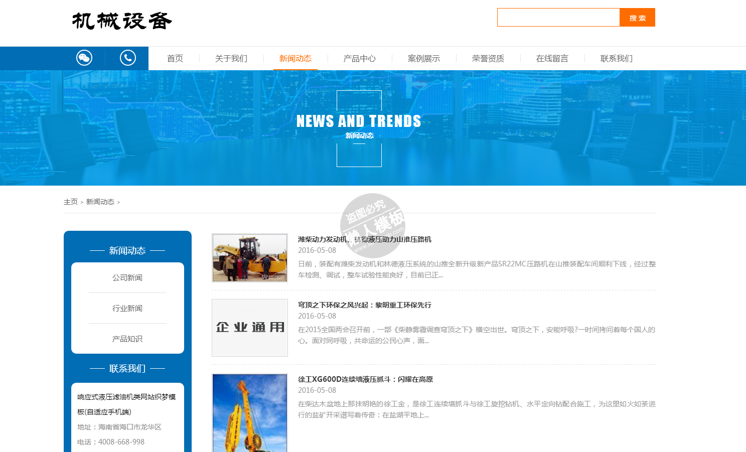Open the yellow road roller news thumbnail
Screen dimensions: 746x452
[250, 257]
